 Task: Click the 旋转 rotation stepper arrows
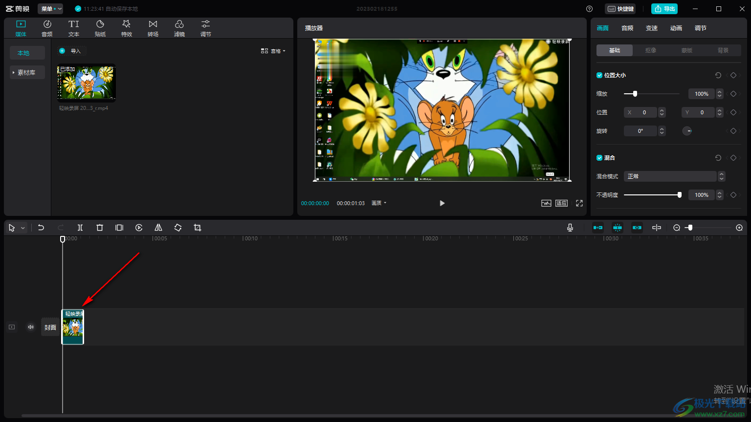click(x=662, y=131)
